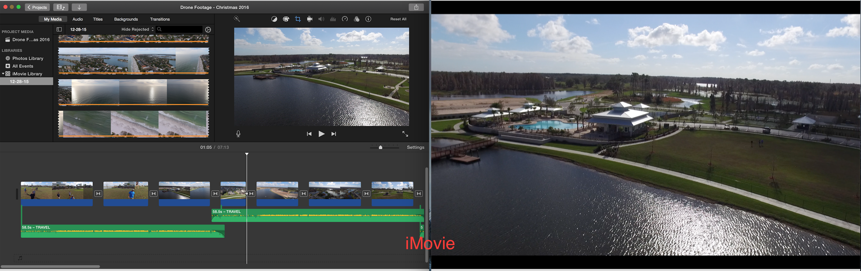Switch to the Audio tab
Viewport: 861px width, 271px height.
[x=78, y=19]
